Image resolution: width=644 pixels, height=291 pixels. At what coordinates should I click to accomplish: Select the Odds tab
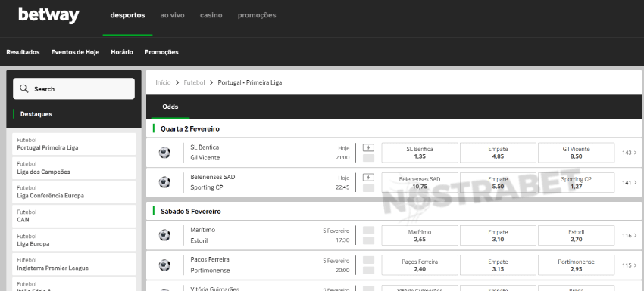[170, 107]
